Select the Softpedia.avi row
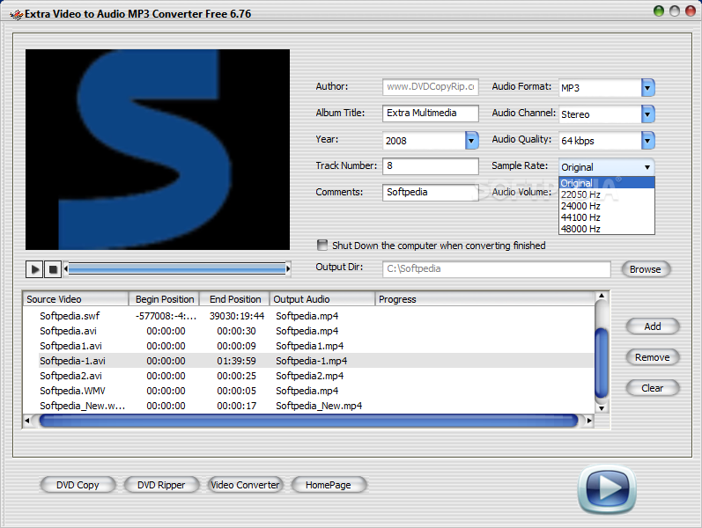Viewport: 702px width, 528px height. [309, 331]
